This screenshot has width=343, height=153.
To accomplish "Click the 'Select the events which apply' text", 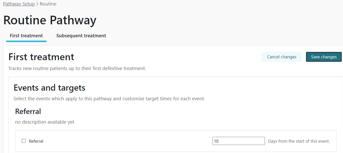I will (109, 99).
